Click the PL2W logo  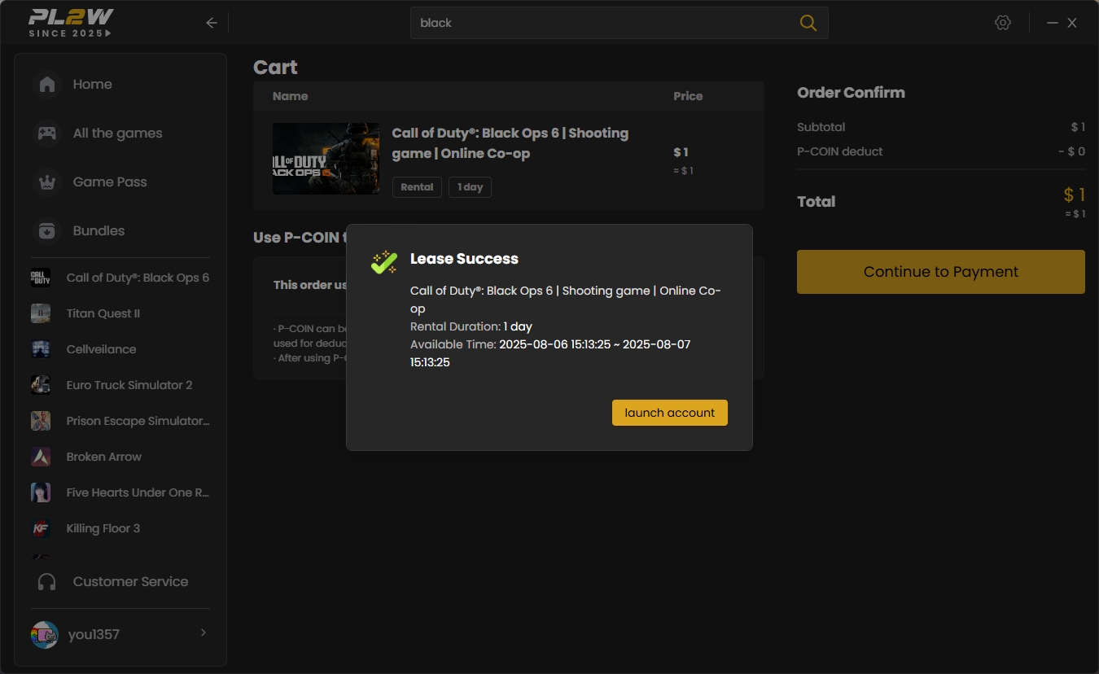click(71, 23)
